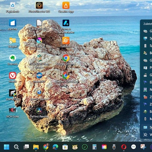Viewport: 152px width, 152px height.
Task: Open Task View in the taskbar
Action: click(26, 147)
